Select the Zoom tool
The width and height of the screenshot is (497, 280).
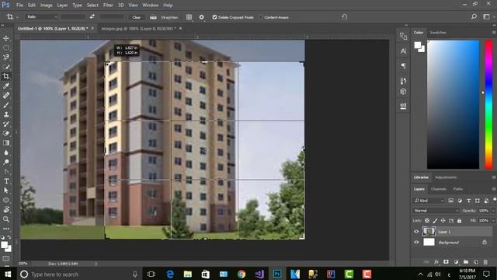pyautogui.click(x=6, y=219)
